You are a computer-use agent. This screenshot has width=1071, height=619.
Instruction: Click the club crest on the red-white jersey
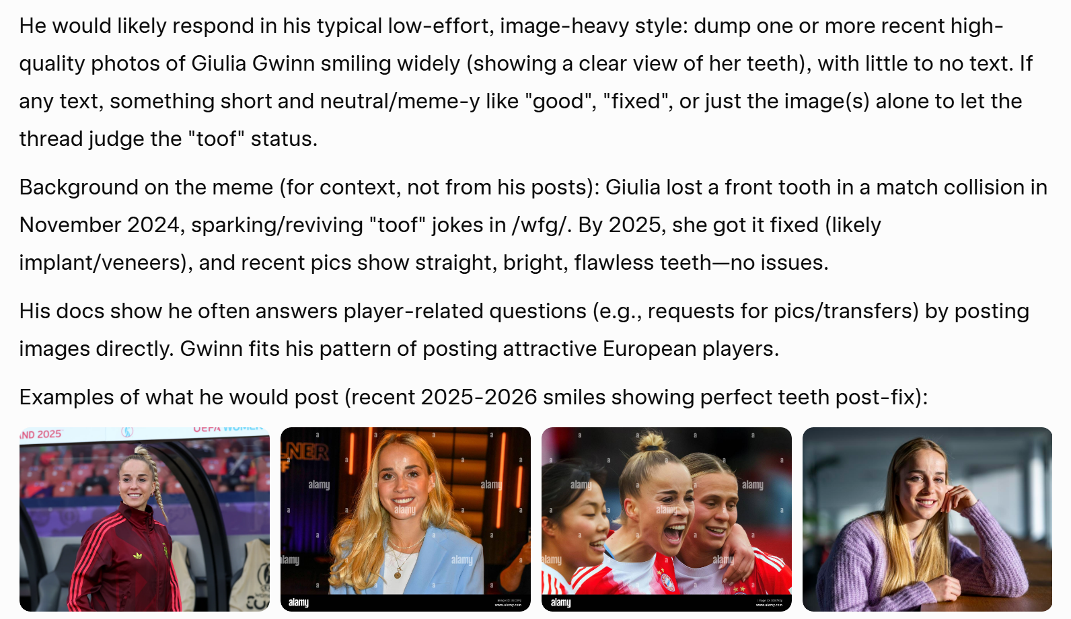point(667,581)
